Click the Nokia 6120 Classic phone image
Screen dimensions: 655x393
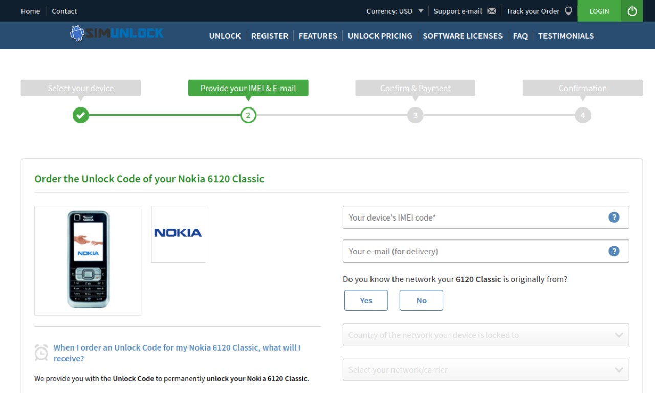(x=88, y=260)
